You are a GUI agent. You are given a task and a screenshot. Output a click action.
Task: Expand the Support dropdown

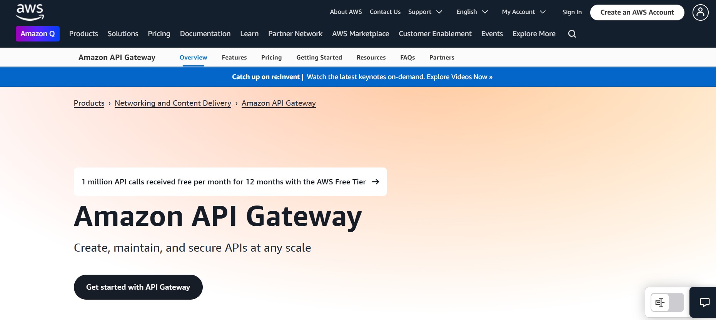[425, 12]
